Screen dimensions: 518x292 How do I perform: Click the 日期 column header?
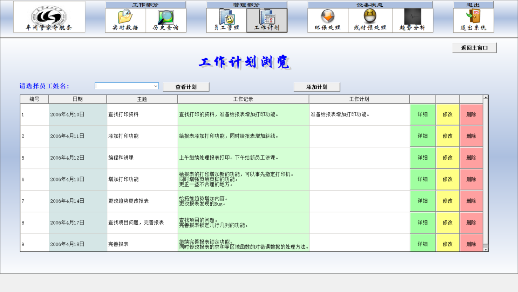78,99
